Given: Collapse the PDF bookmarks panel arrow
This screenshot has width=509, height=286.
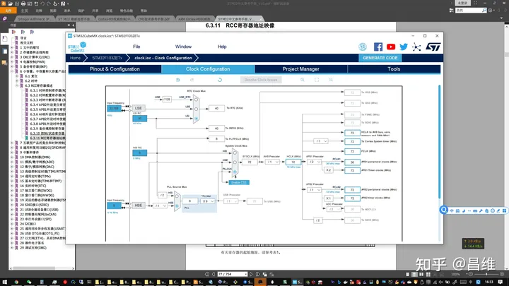Looking at the screenshot, I should 73,25.
